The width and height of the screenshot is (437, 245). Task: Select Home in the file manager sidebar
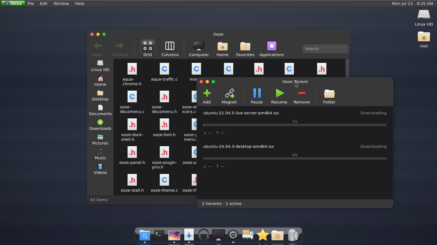pos(100,81)
